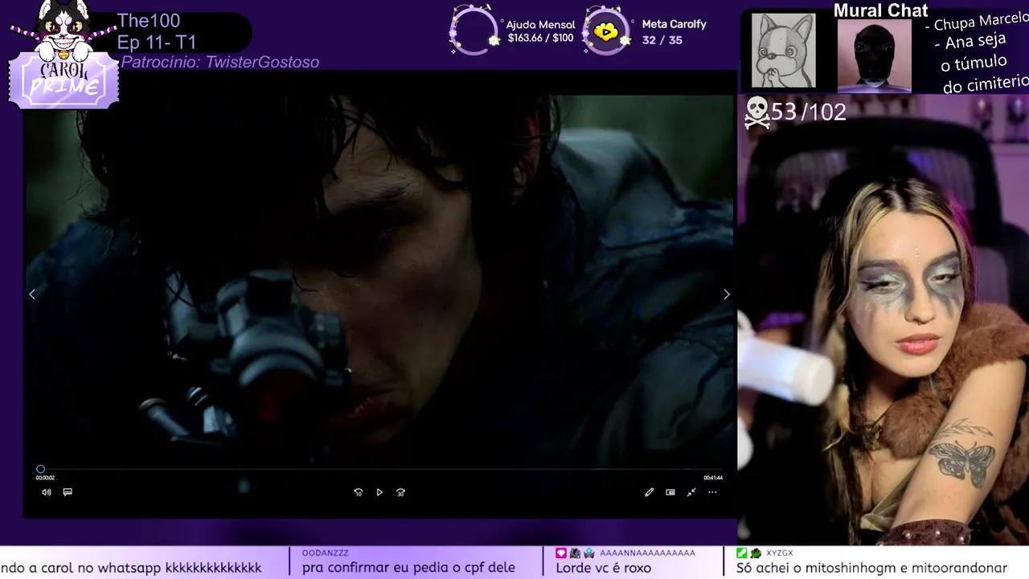Image resolution: width=1029 pixels, height=579 pixels.
Task: Click the XYZGX chat username
Action: 779,553
